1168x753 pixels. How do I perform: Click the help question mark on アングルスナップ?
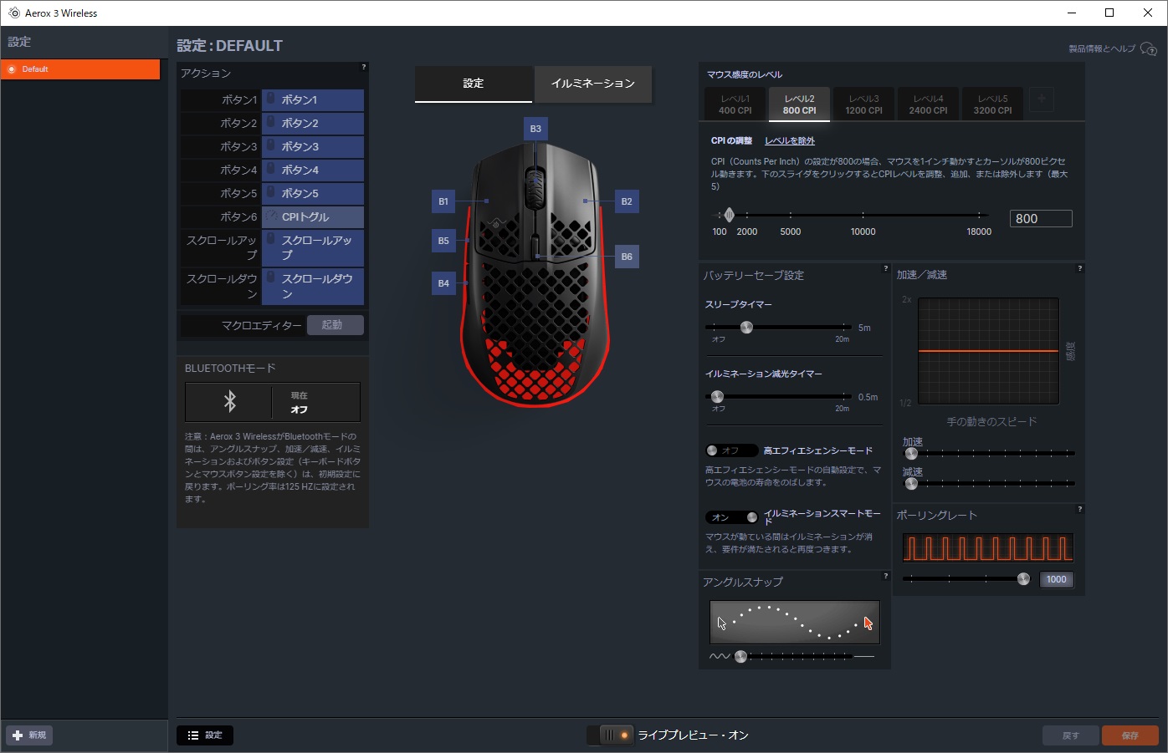[885, 576]
